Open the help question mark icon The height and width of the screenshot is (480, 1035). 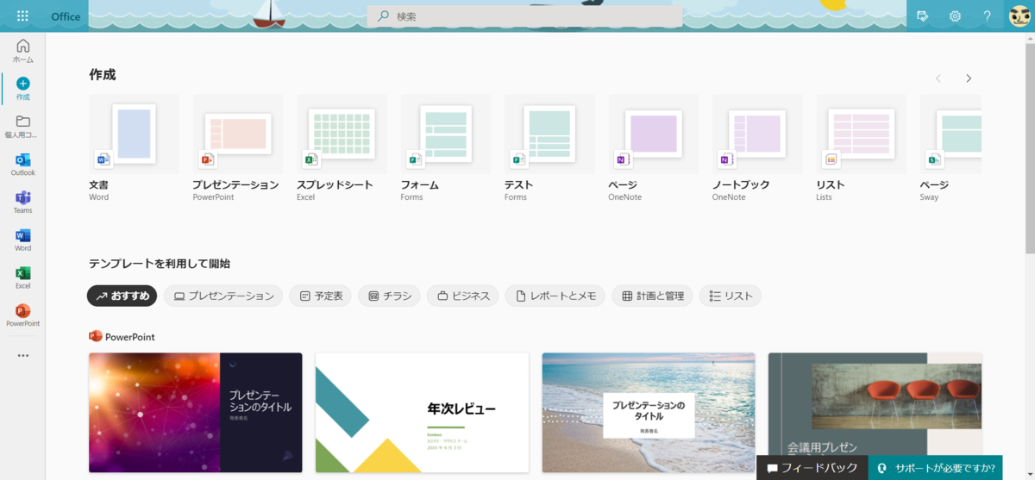click(x=987, y=16)
